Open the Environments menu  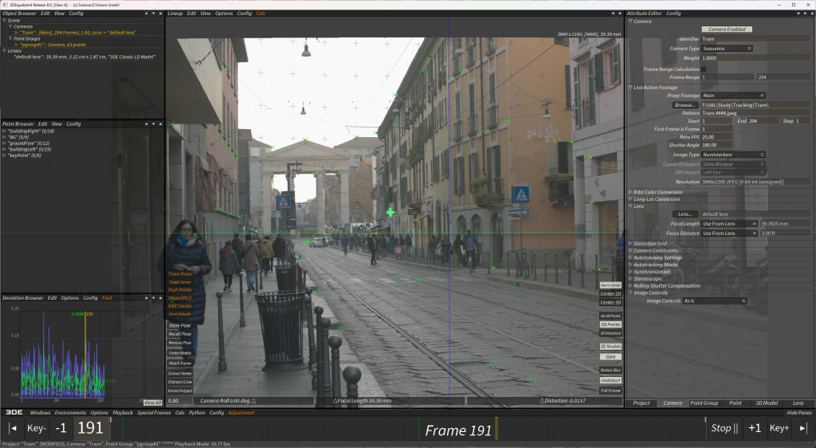(70, 413)
